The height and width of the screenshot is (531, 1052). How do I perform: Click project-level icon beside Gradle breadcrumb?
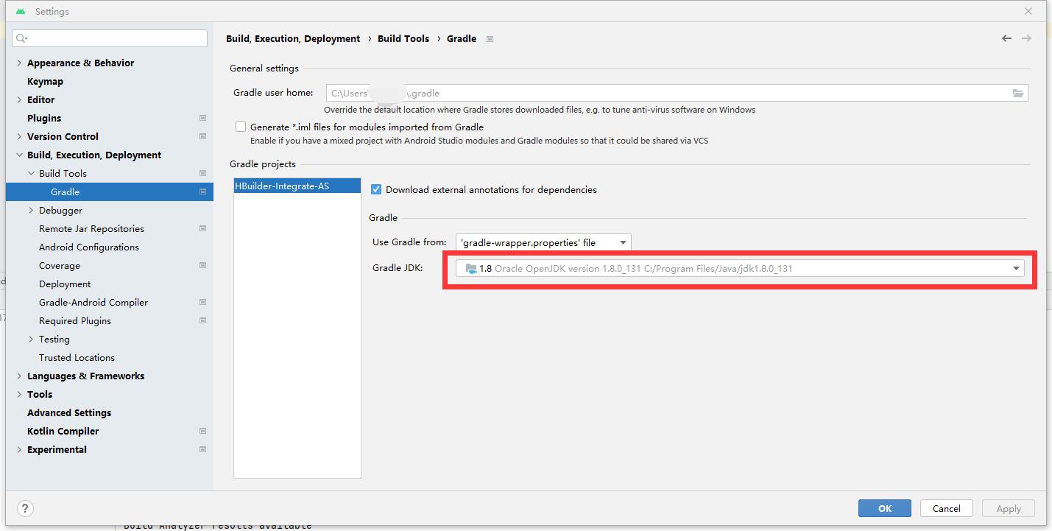490,39
